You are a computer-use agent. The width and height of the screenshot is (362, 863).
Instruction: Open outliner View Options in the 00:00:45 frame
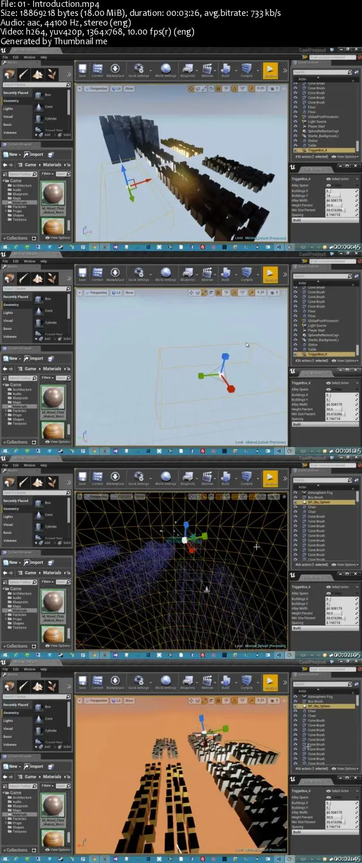click(x=346, y=156)
